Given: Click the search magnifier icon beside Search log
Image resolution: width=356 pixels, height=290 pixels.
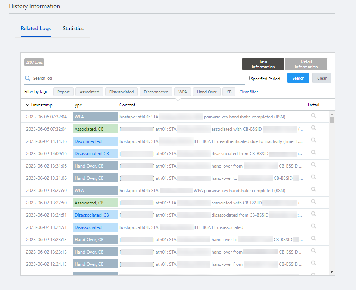Looking at the screenshot, I should [x=28, y=79].
